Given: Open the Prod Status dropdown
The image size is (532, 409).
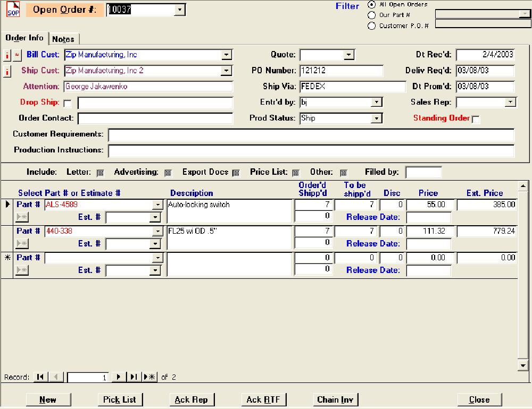Looking at the screenshot, I should [376, 118].
